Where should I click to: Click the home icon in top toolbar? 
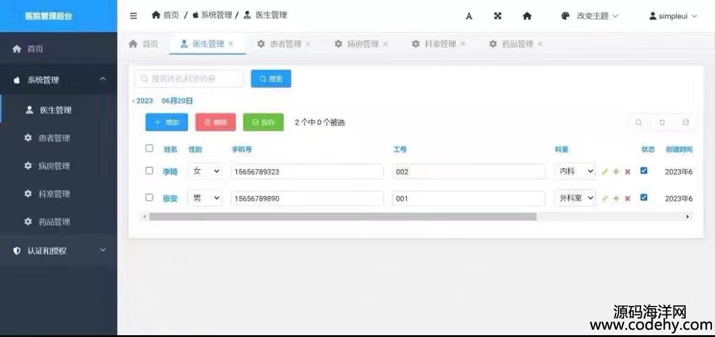pos(527,16)
